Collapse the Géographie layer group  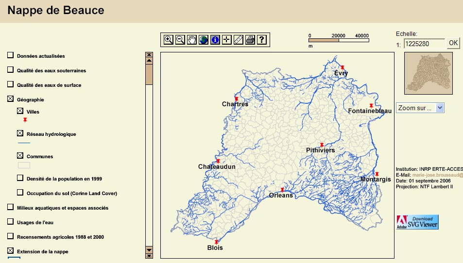[x=10, y=99]
